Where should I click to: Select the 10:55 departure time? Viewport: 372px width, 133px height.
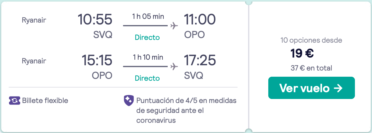point(95,19)
